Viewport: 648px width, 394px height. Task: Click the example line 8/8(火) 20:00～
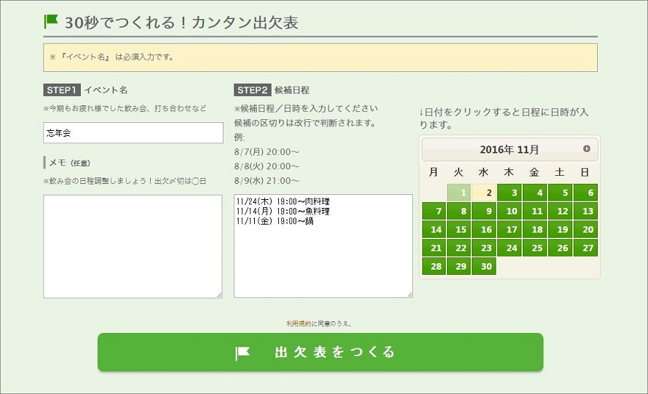point(266,166)
